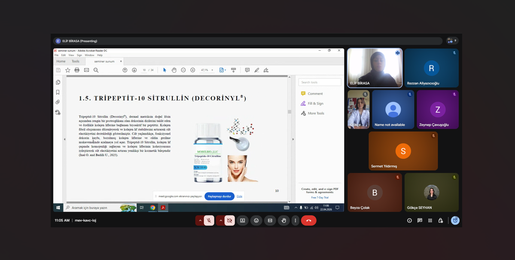Open the emoji reactions button

[256, 220]
